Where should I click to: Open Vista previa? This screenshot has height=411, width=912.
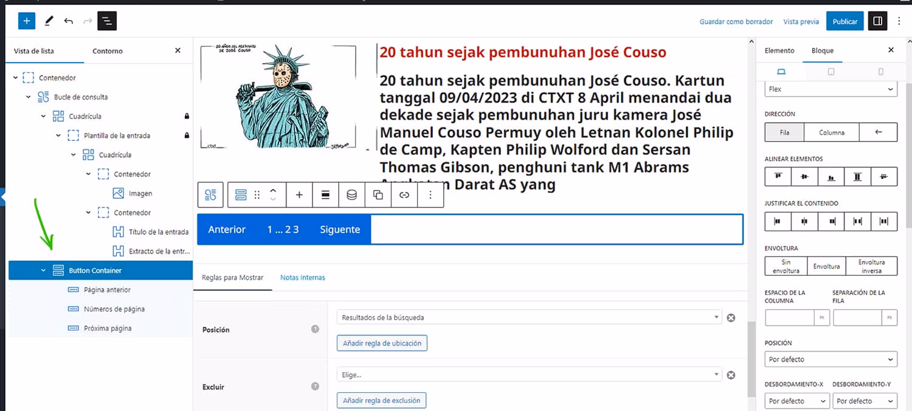(x=801, y=21)
